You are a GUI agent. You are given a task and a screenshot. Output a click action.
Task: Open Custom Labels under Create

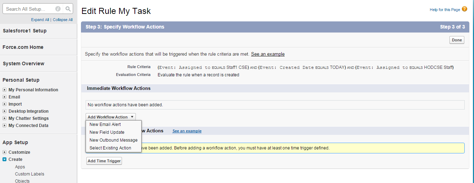pyautogui.click(x=30, y=174)
